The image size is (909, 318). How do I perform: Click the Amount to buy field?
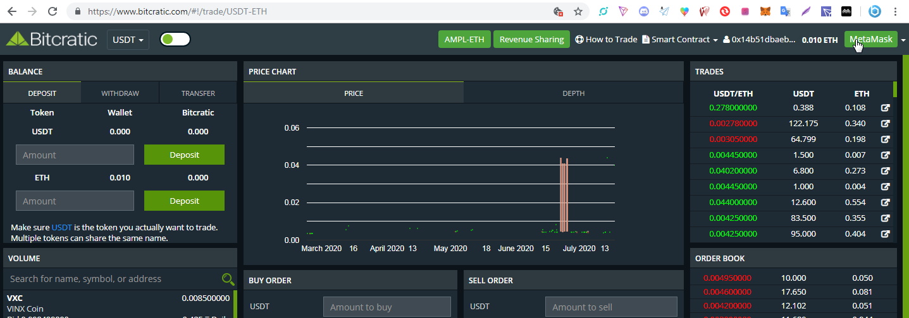pos(387,307)
